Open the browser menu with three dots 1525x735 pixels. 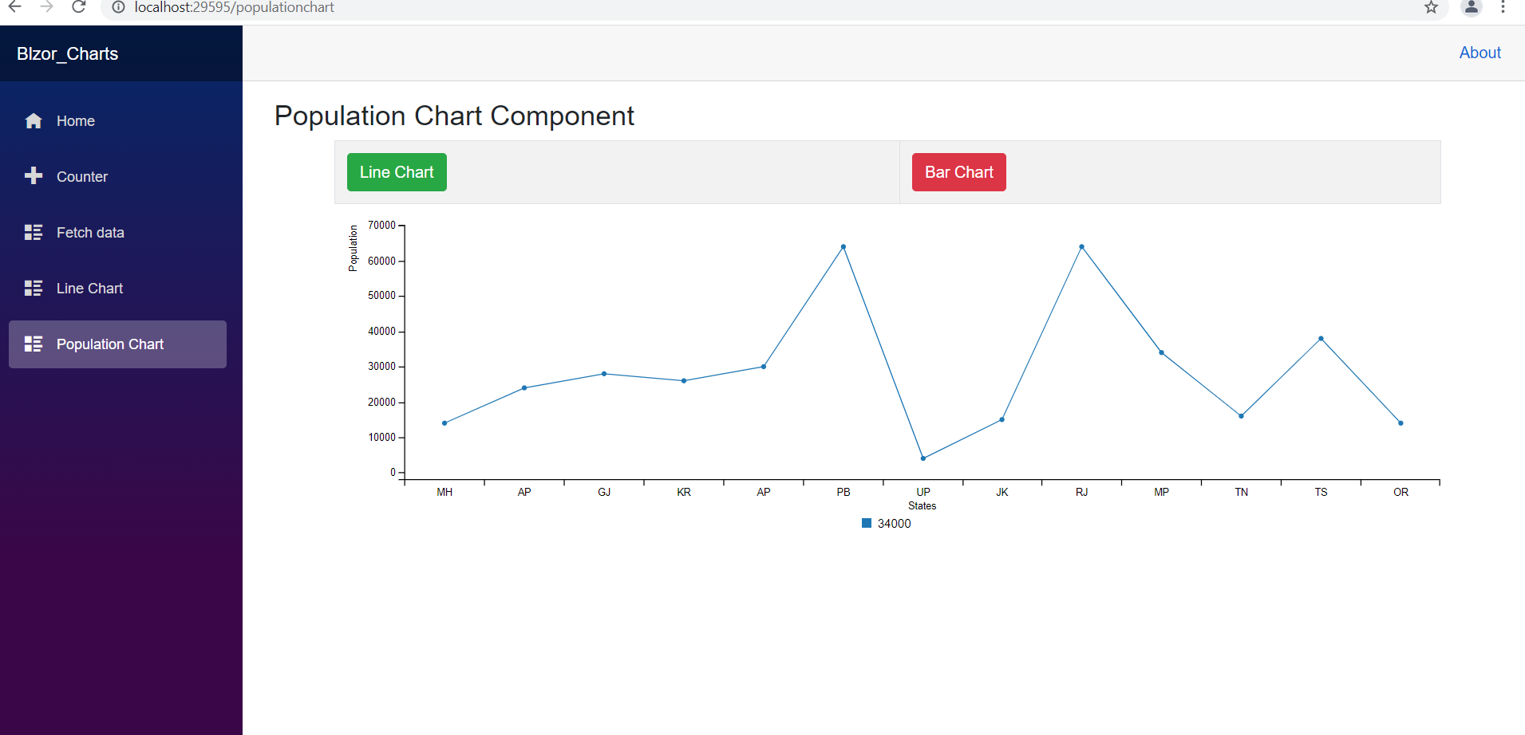click(x=1503, y=7)
